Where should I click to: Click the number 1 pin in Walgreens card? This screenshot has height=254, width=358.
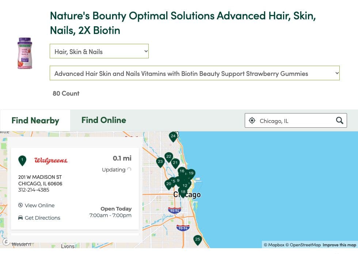22,161
